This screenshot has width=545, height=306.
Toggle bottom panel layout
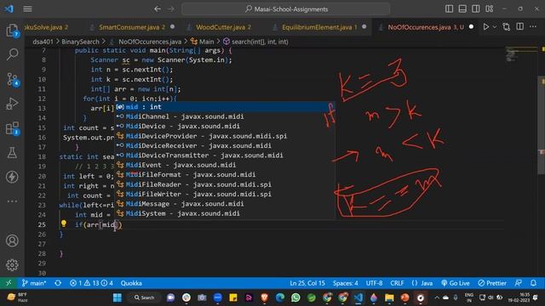coord(462,9)
